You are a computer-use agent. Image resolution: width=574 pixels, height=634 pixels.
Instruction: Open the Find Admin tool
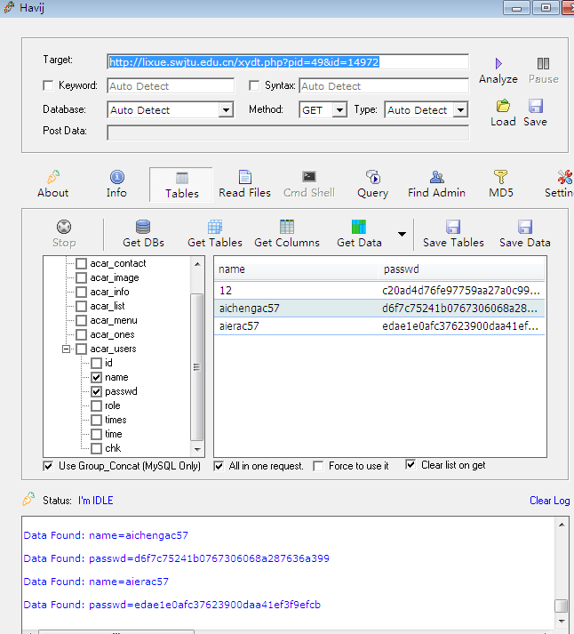pyautogui.click(x=436, y=184)
